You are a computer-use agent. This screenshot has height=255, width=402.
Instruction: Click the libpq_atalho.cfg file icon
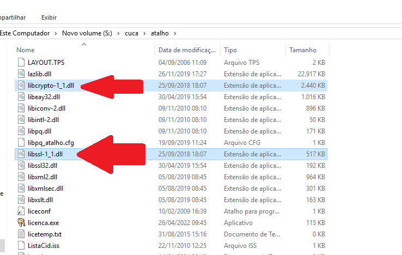(x=21, y=143)
